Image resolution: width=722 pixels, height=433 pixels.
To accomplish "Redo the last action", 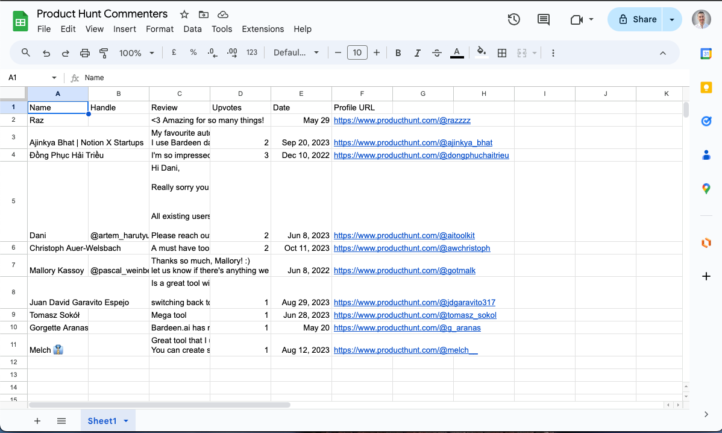I will point(65,53).
